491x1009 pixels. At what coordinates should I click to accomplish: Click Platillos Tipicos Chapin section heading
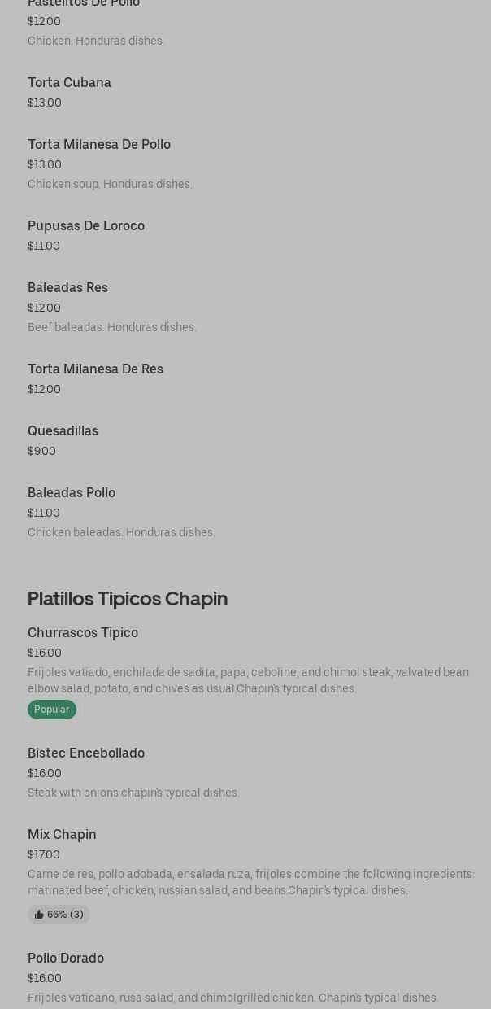(x=128, y=599)
